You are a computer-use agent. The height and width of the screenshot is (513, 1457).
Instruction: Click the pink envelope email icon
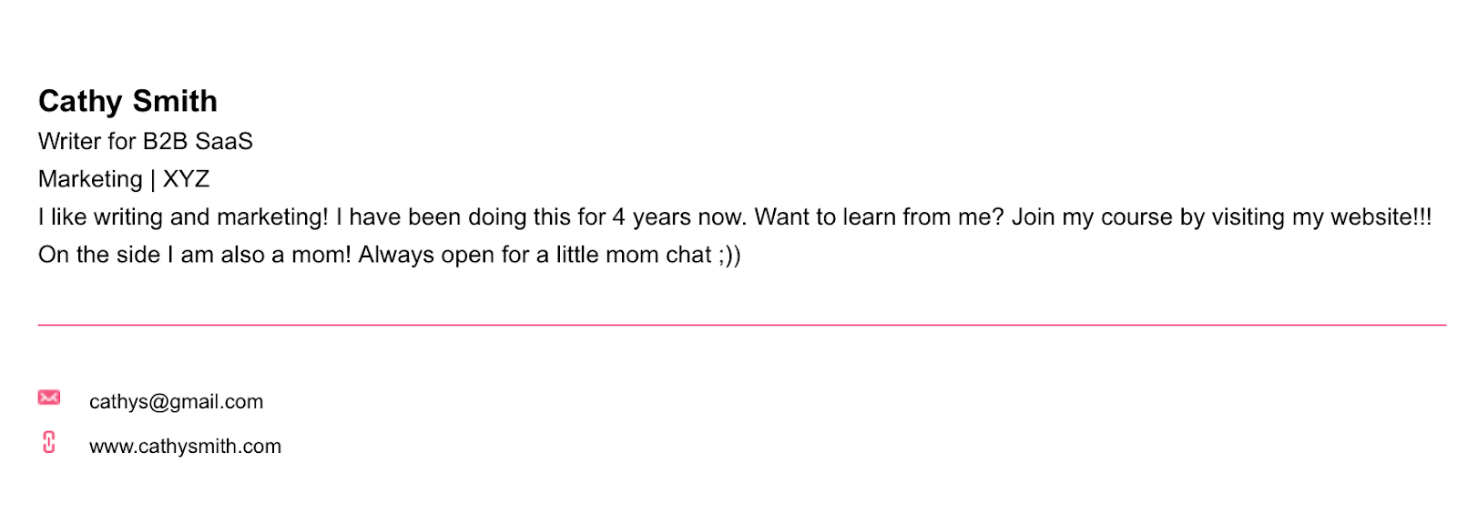[49, 397]
